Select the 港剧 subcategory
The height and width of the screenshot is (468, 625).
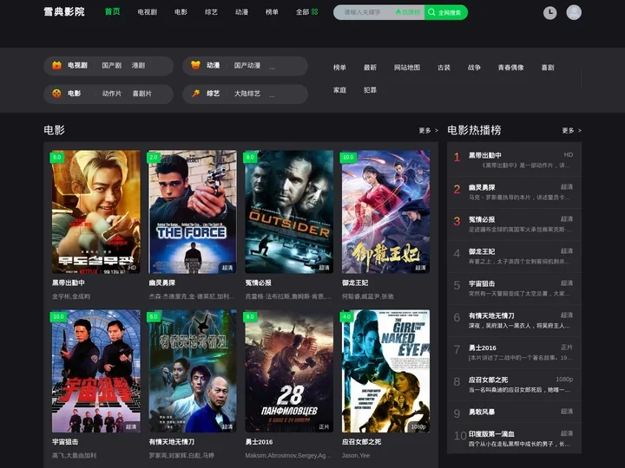pos(138,65)
